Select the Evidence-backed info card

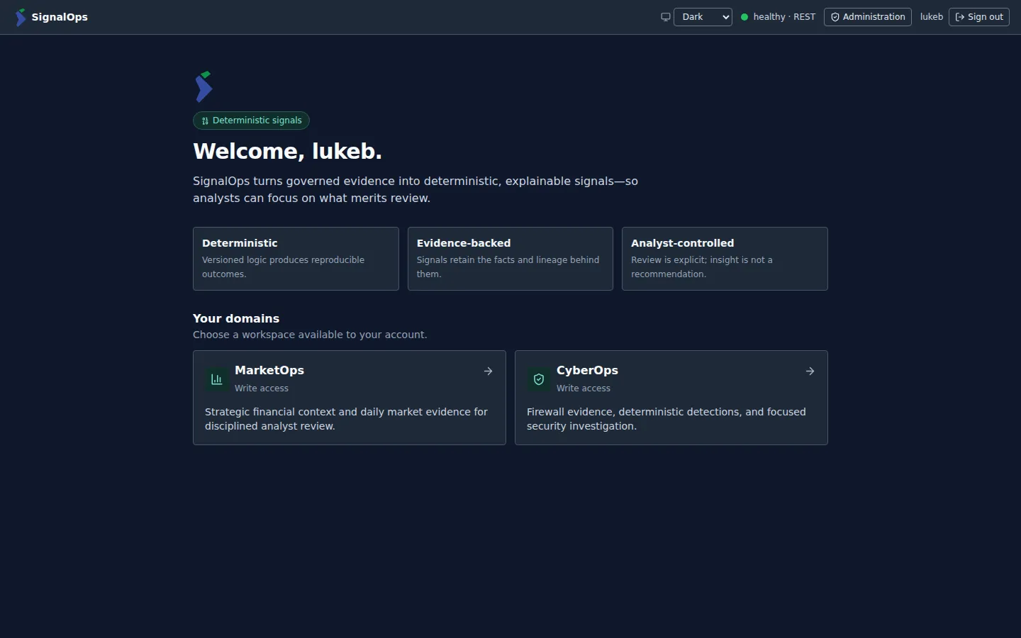pyautogui.click(x=510, y=259)
